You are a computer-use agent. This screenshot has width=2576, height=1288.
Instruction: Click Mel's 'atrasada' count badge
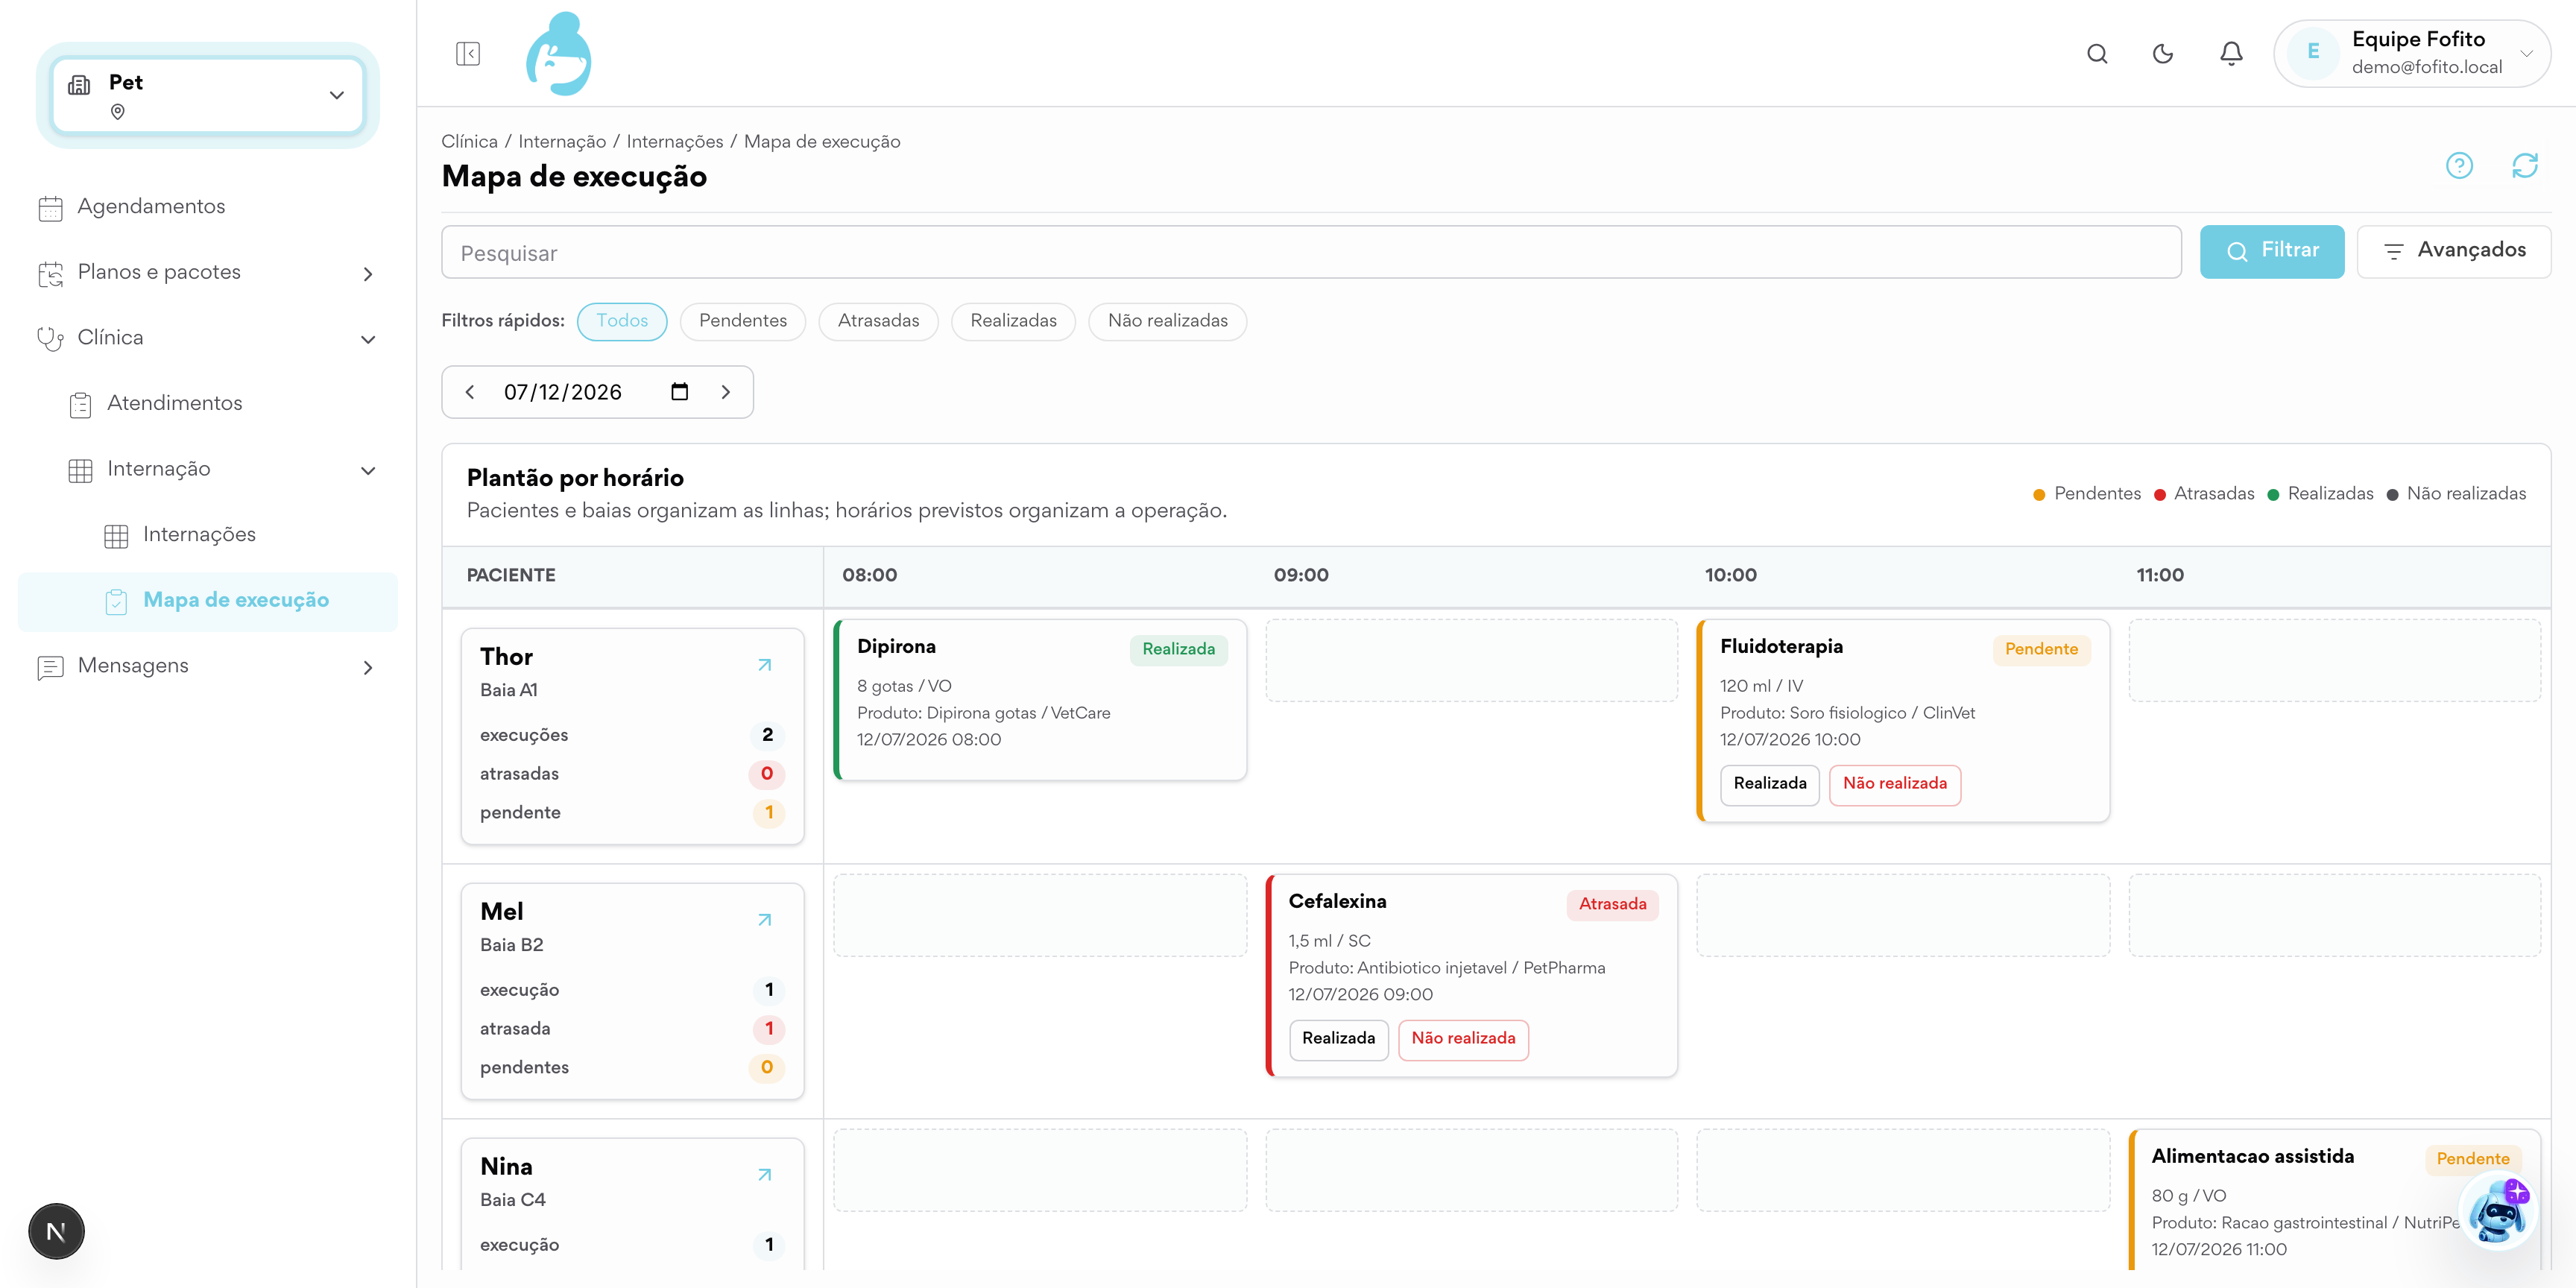click(x=768, y=1029)
